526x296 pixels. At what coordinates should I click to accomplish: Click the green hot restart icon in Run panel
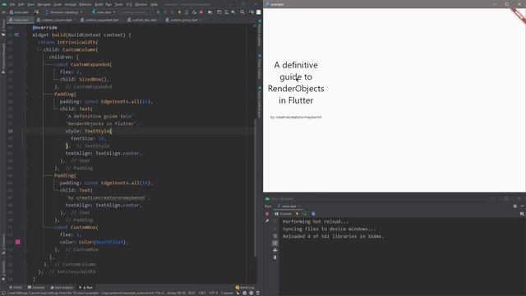coord(305,214)
